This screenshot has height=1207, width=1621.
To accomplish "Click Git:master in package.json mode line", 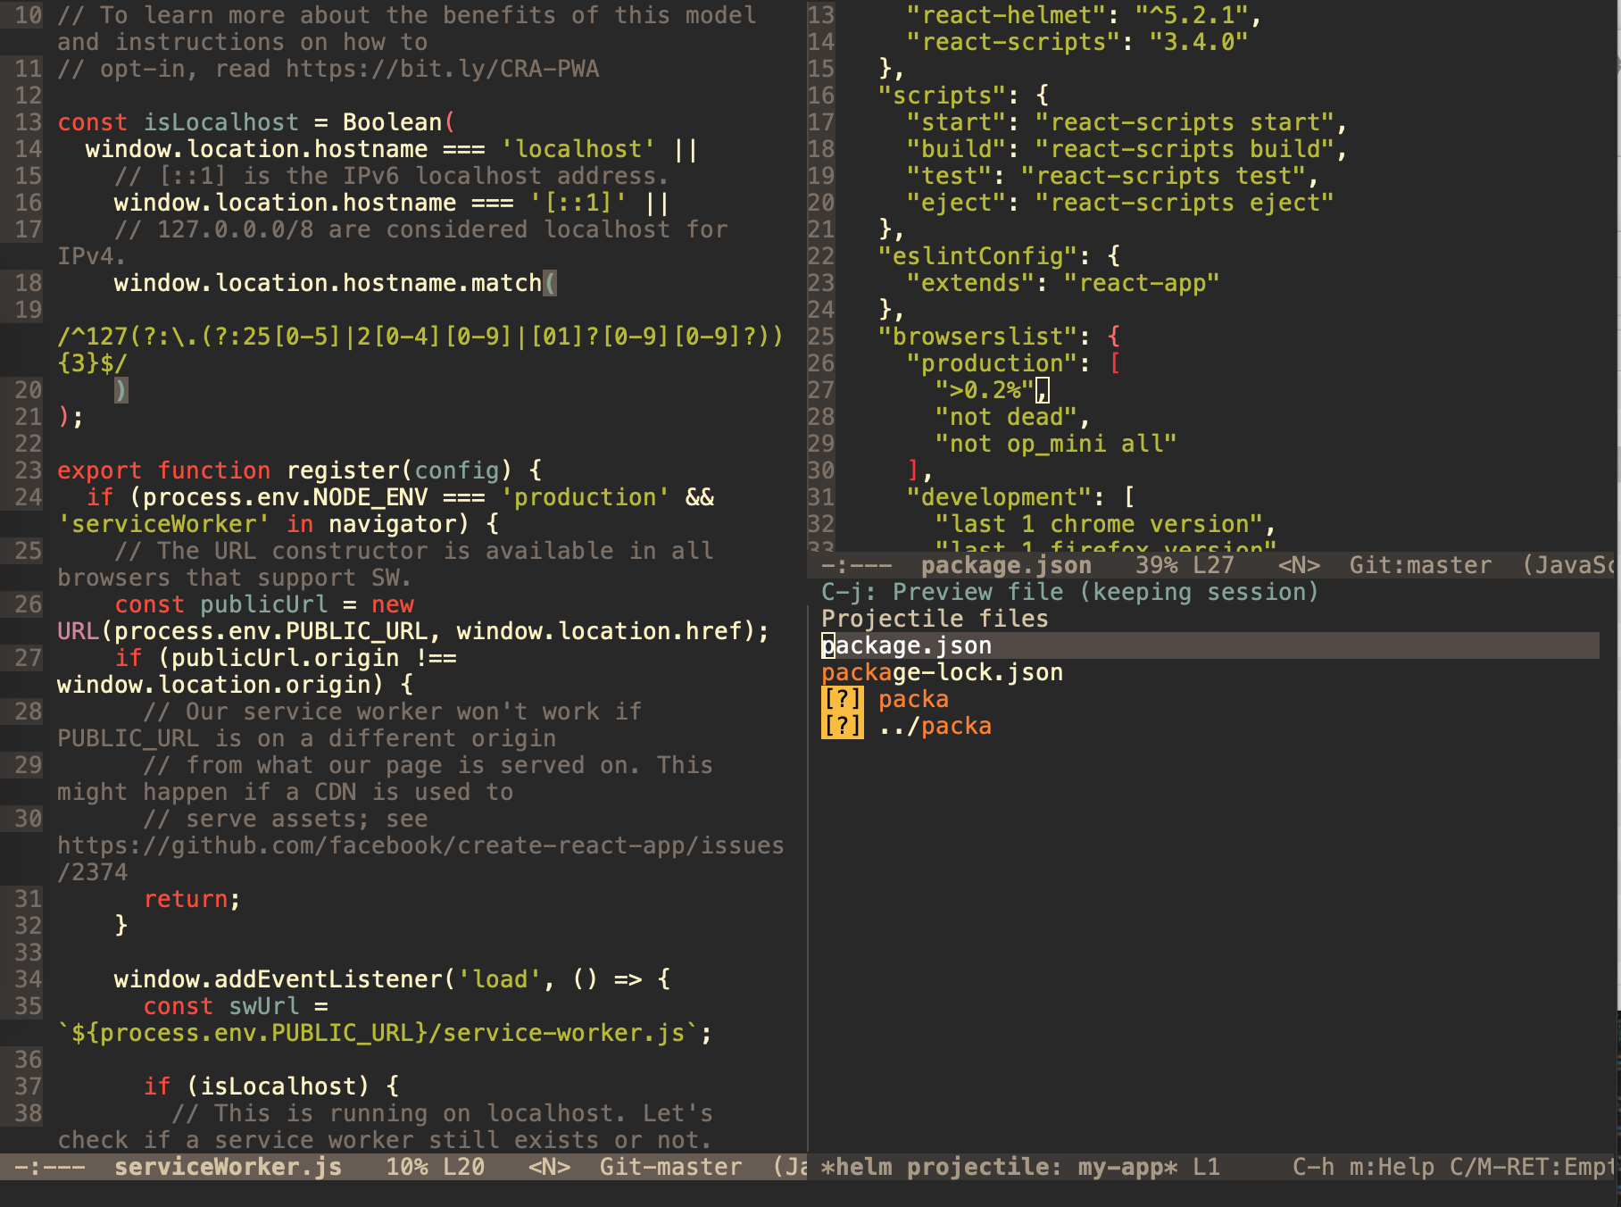I will coord(1420,565).
